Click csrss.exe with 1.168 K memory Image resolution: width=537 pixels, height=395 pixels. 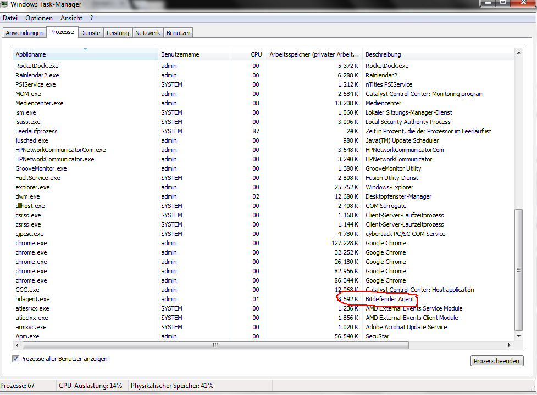pos(263,215)
